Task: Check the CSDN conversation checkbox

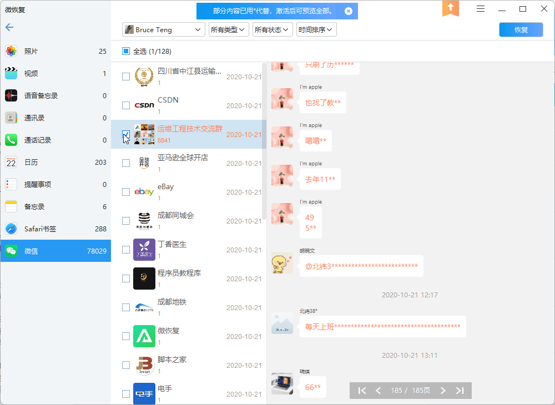Action: pos(126,105)
